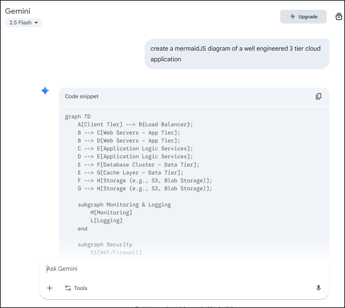Click the 'S1[WAF/Firewall]' code line
This screenshot has width=345, height=308.
[x=116, y=252]
